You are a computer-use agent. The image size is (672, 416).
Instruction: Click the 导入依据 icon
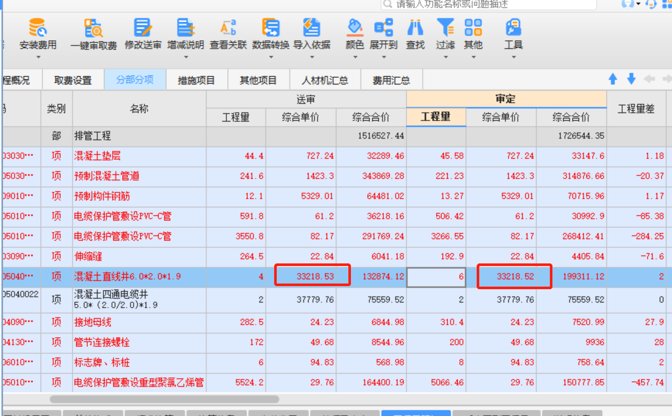(311, 27)
